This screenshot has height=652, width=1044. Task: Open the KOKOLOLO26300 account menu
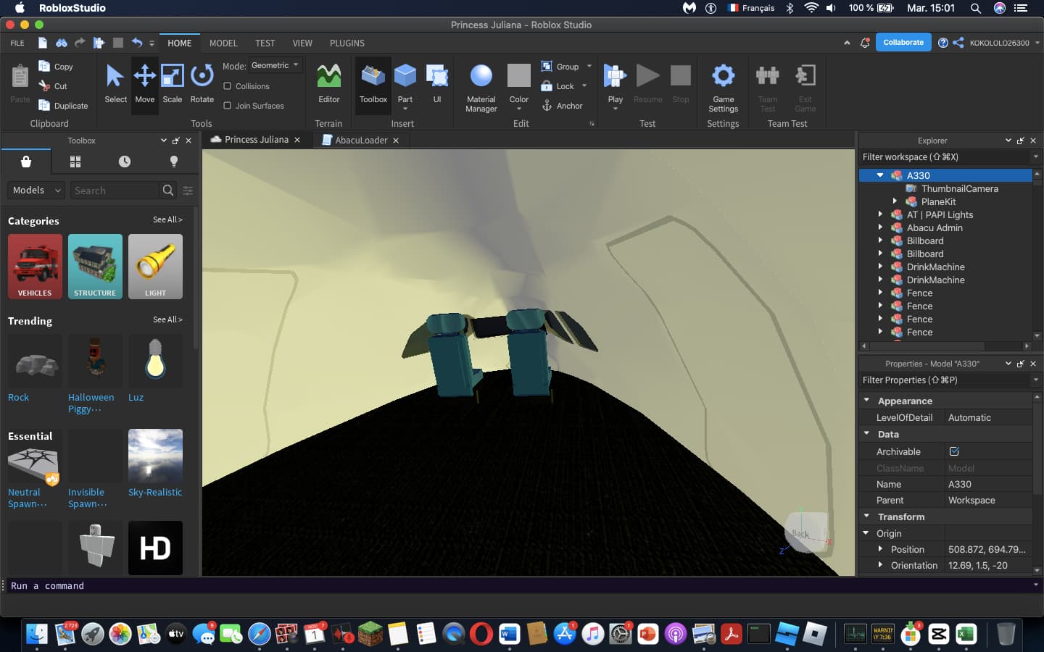tap(1004, 43)
